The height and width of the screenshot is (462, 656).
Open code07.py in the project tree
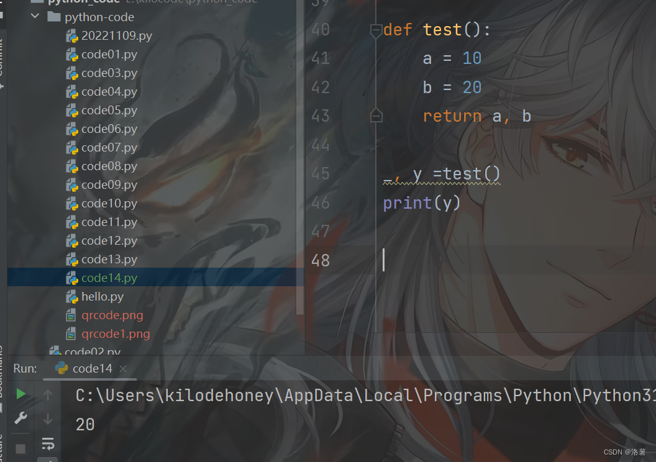pyautogui.click(x=109, y=148)
